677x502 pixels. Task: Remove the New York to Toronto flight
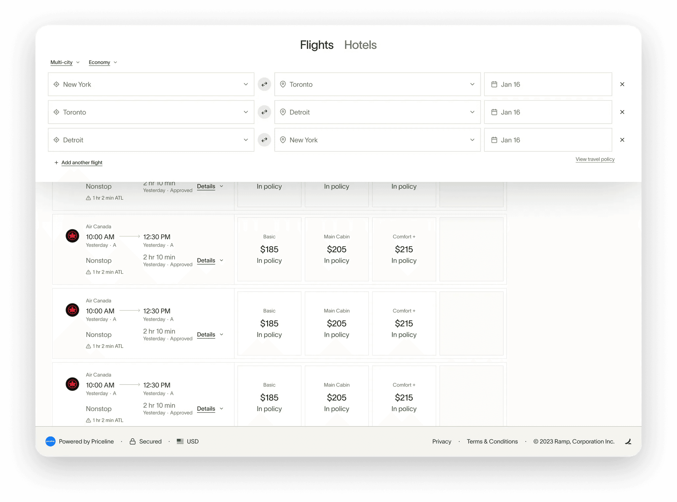pos(622,84)
